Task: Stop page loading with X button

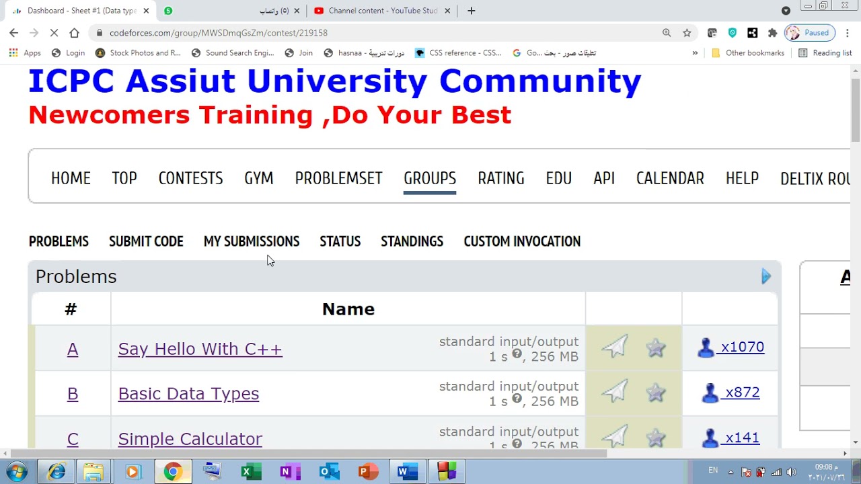Action: coord(54,32)
